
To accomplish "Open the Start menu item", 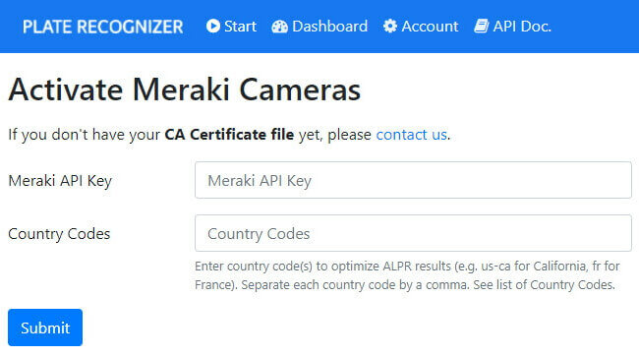I will (240, 27).
